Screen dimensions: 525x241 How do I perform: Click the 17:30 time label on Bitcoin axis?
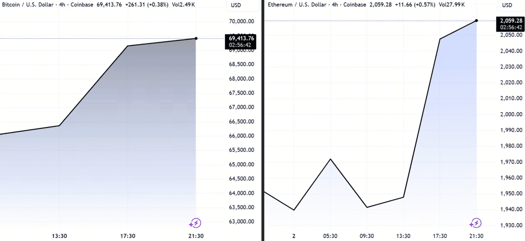coord(128,235)
